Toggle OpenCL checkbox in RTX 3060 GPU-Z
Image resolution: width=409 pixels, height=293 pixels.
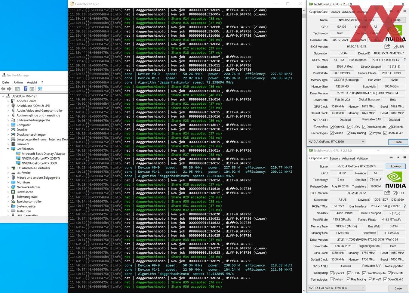pyautogui.click(x=332, y=127)
